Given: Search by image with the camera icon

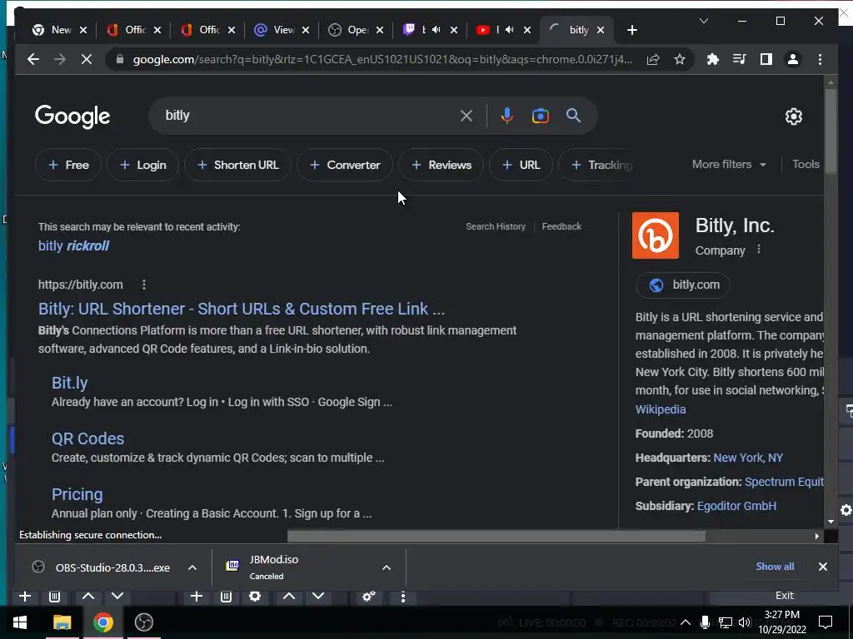Looking at the screenshot, I should click(x=540, y=116).
